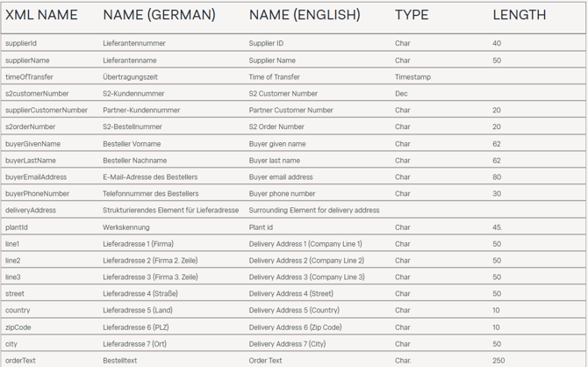Screen dimensions: 588x367
Task: Select the S2-Bestellnummer cell
Action: click(x=133, y=127)
